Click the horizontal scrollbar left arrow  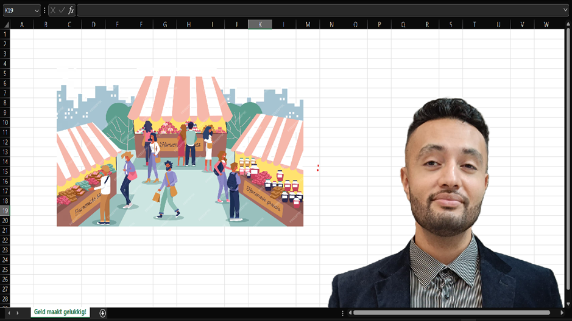tap(350, 313)
